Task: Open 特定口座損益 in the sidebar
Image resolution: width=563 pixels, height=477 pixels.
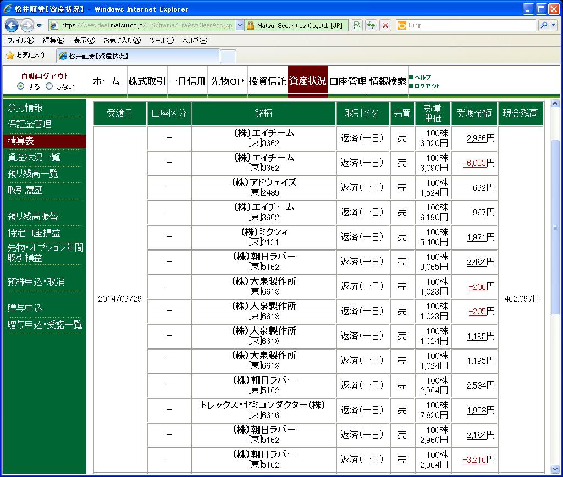Action: point(34,233)
